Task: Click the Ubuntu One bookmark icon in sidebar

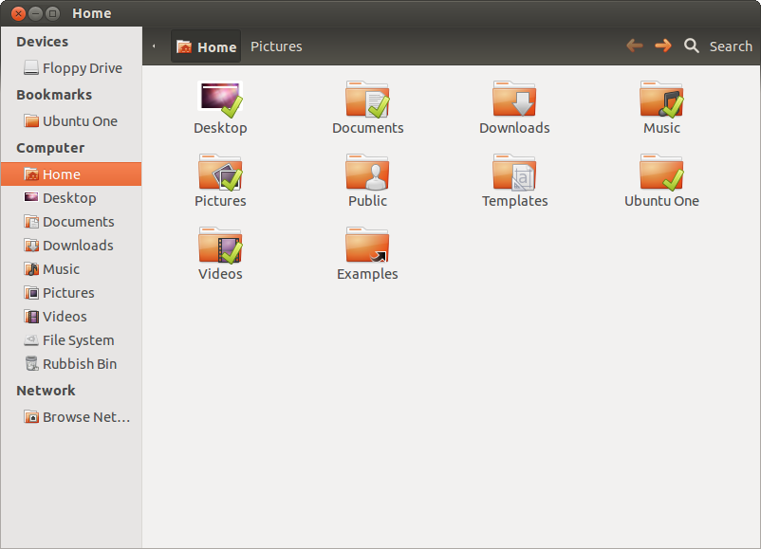Action: point(31,120)
